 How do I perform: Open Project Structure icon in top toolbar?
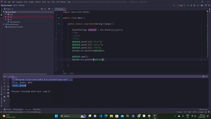click(202, 5)
